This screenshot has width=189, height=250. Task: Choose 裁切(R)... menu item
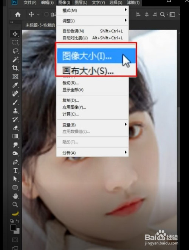tap(93, 83)
